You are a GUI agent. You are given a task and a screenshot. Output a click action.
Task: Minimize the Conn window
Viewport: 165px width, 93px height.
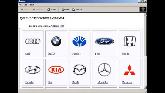pos(139,1)
